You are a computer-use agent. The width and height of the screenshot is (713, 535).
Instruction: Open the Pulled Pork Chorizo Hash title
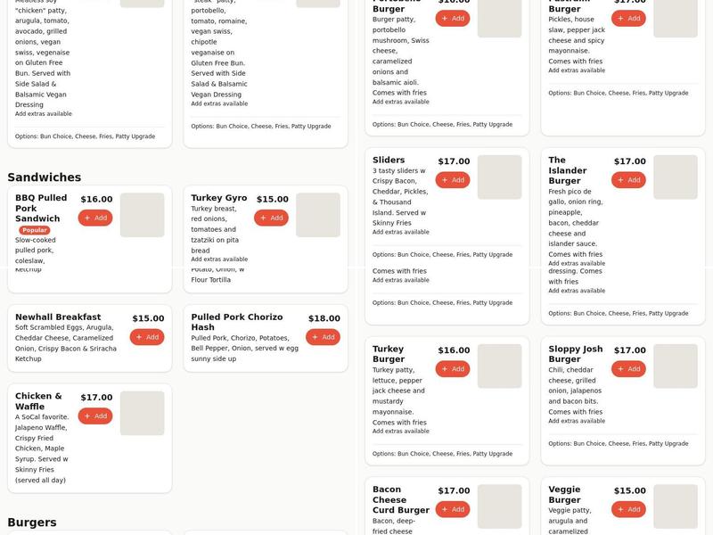coord(237,322)
